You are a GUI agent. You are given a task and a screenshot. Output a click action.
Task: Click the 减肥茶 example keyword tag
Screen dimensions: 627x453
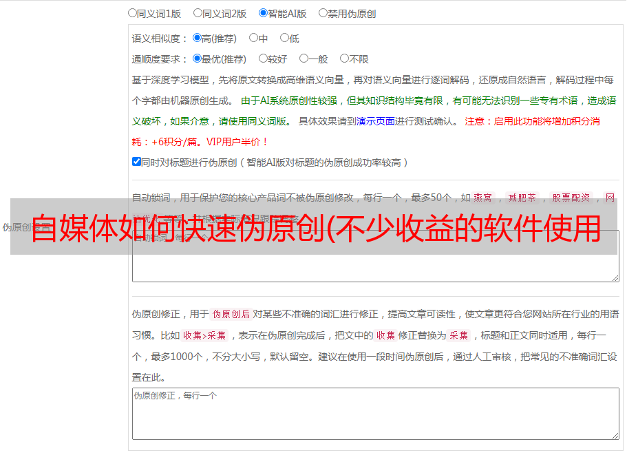[522, 198]
